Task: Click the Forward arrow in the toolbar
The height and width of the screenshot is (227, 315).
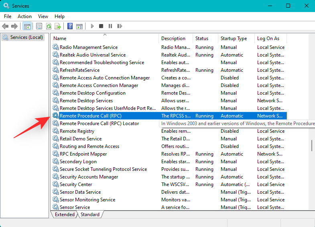Action: tap(14, 26)
